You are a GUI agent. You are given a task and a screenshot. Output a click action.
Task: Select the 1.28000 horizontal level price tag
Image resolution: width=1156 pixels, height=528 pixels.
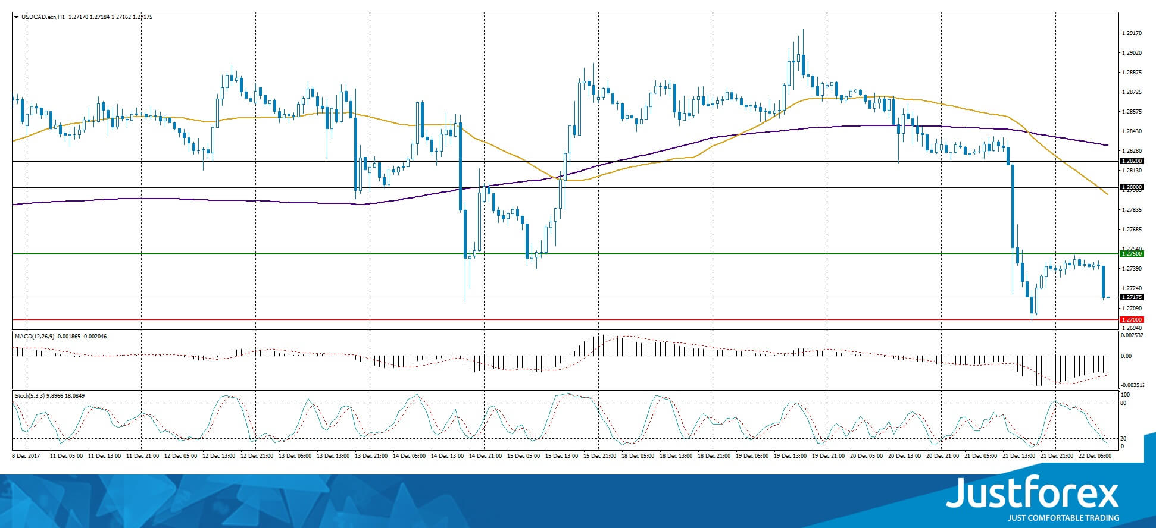pos(1132,187)
